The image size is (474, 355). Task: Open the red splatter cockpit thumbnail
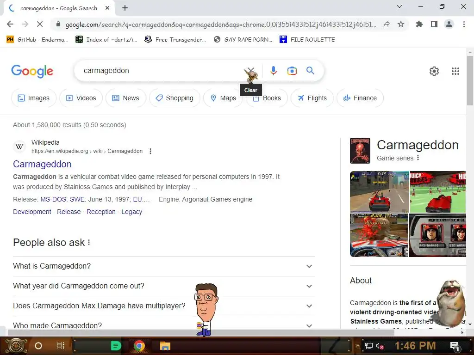(x=379, y=235)
